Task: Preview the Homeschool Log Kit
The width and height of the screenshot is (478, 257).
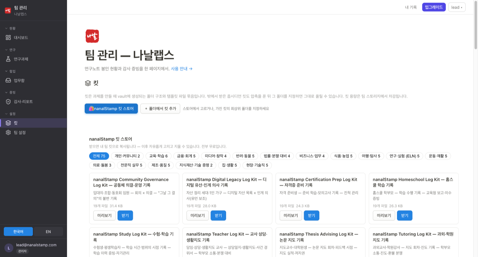Action: pos(384,215)
